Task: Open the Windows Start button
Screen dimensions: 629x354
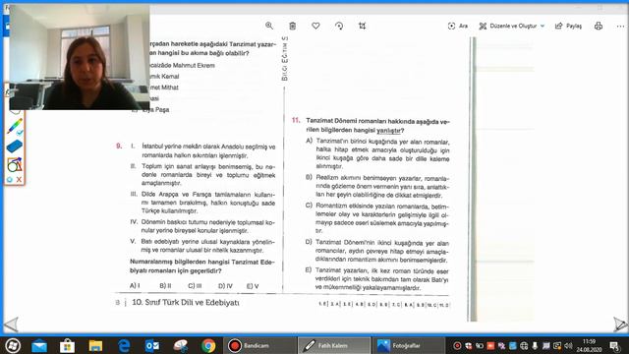Action: click(13, 345)
